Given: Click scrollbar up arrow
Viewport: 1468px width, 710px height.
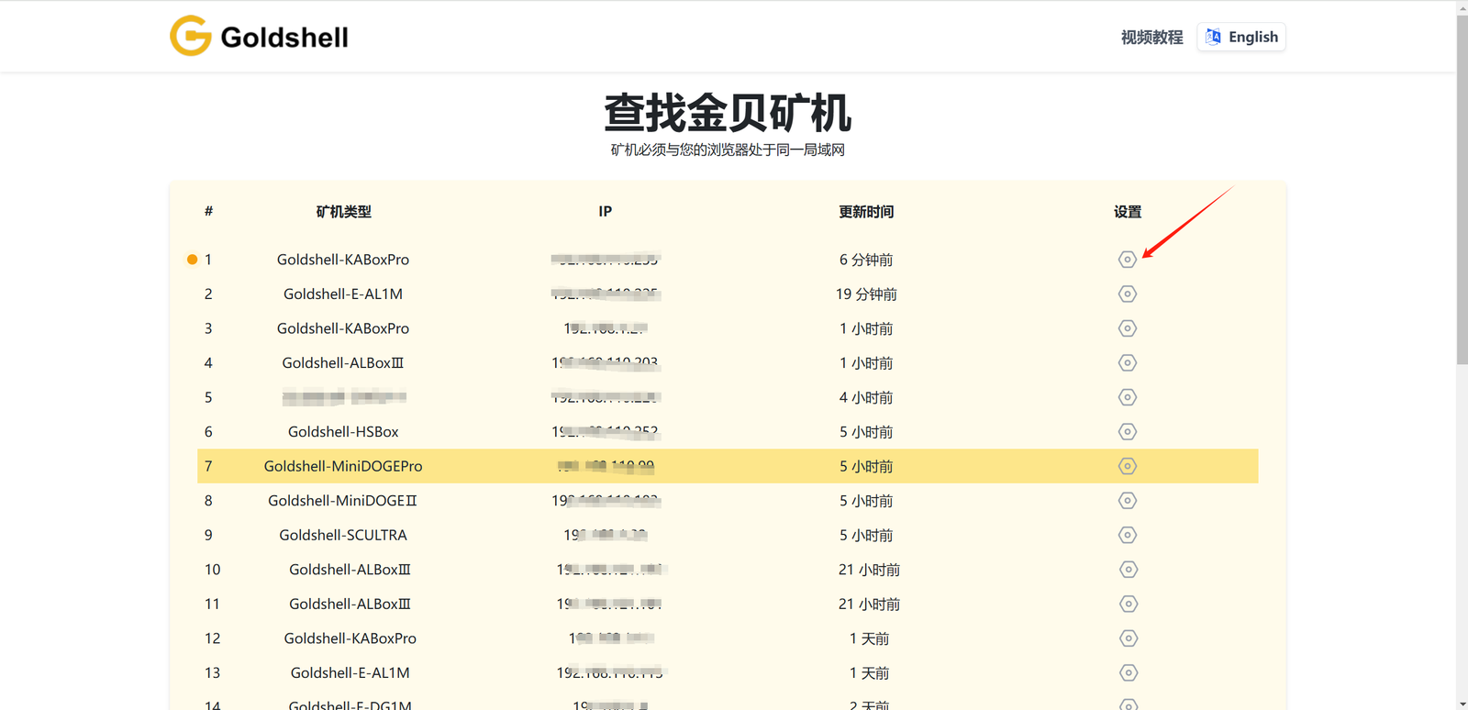Looking at the screenshot, I should tap(1462, 6).
